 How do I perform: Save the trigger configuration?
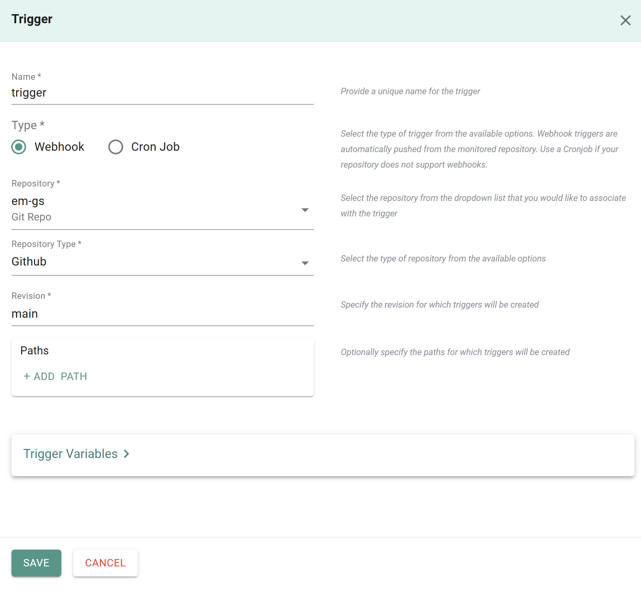pyautogui.click(x=36, y=563)
